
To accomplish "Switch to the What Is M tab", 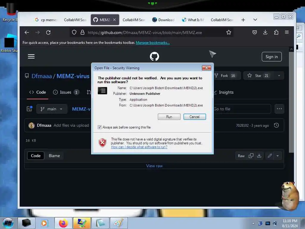I will 193,20.
